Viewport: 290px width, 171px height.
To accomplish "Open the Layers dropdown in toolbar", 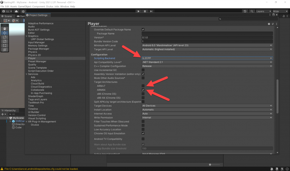I will 263,11.
